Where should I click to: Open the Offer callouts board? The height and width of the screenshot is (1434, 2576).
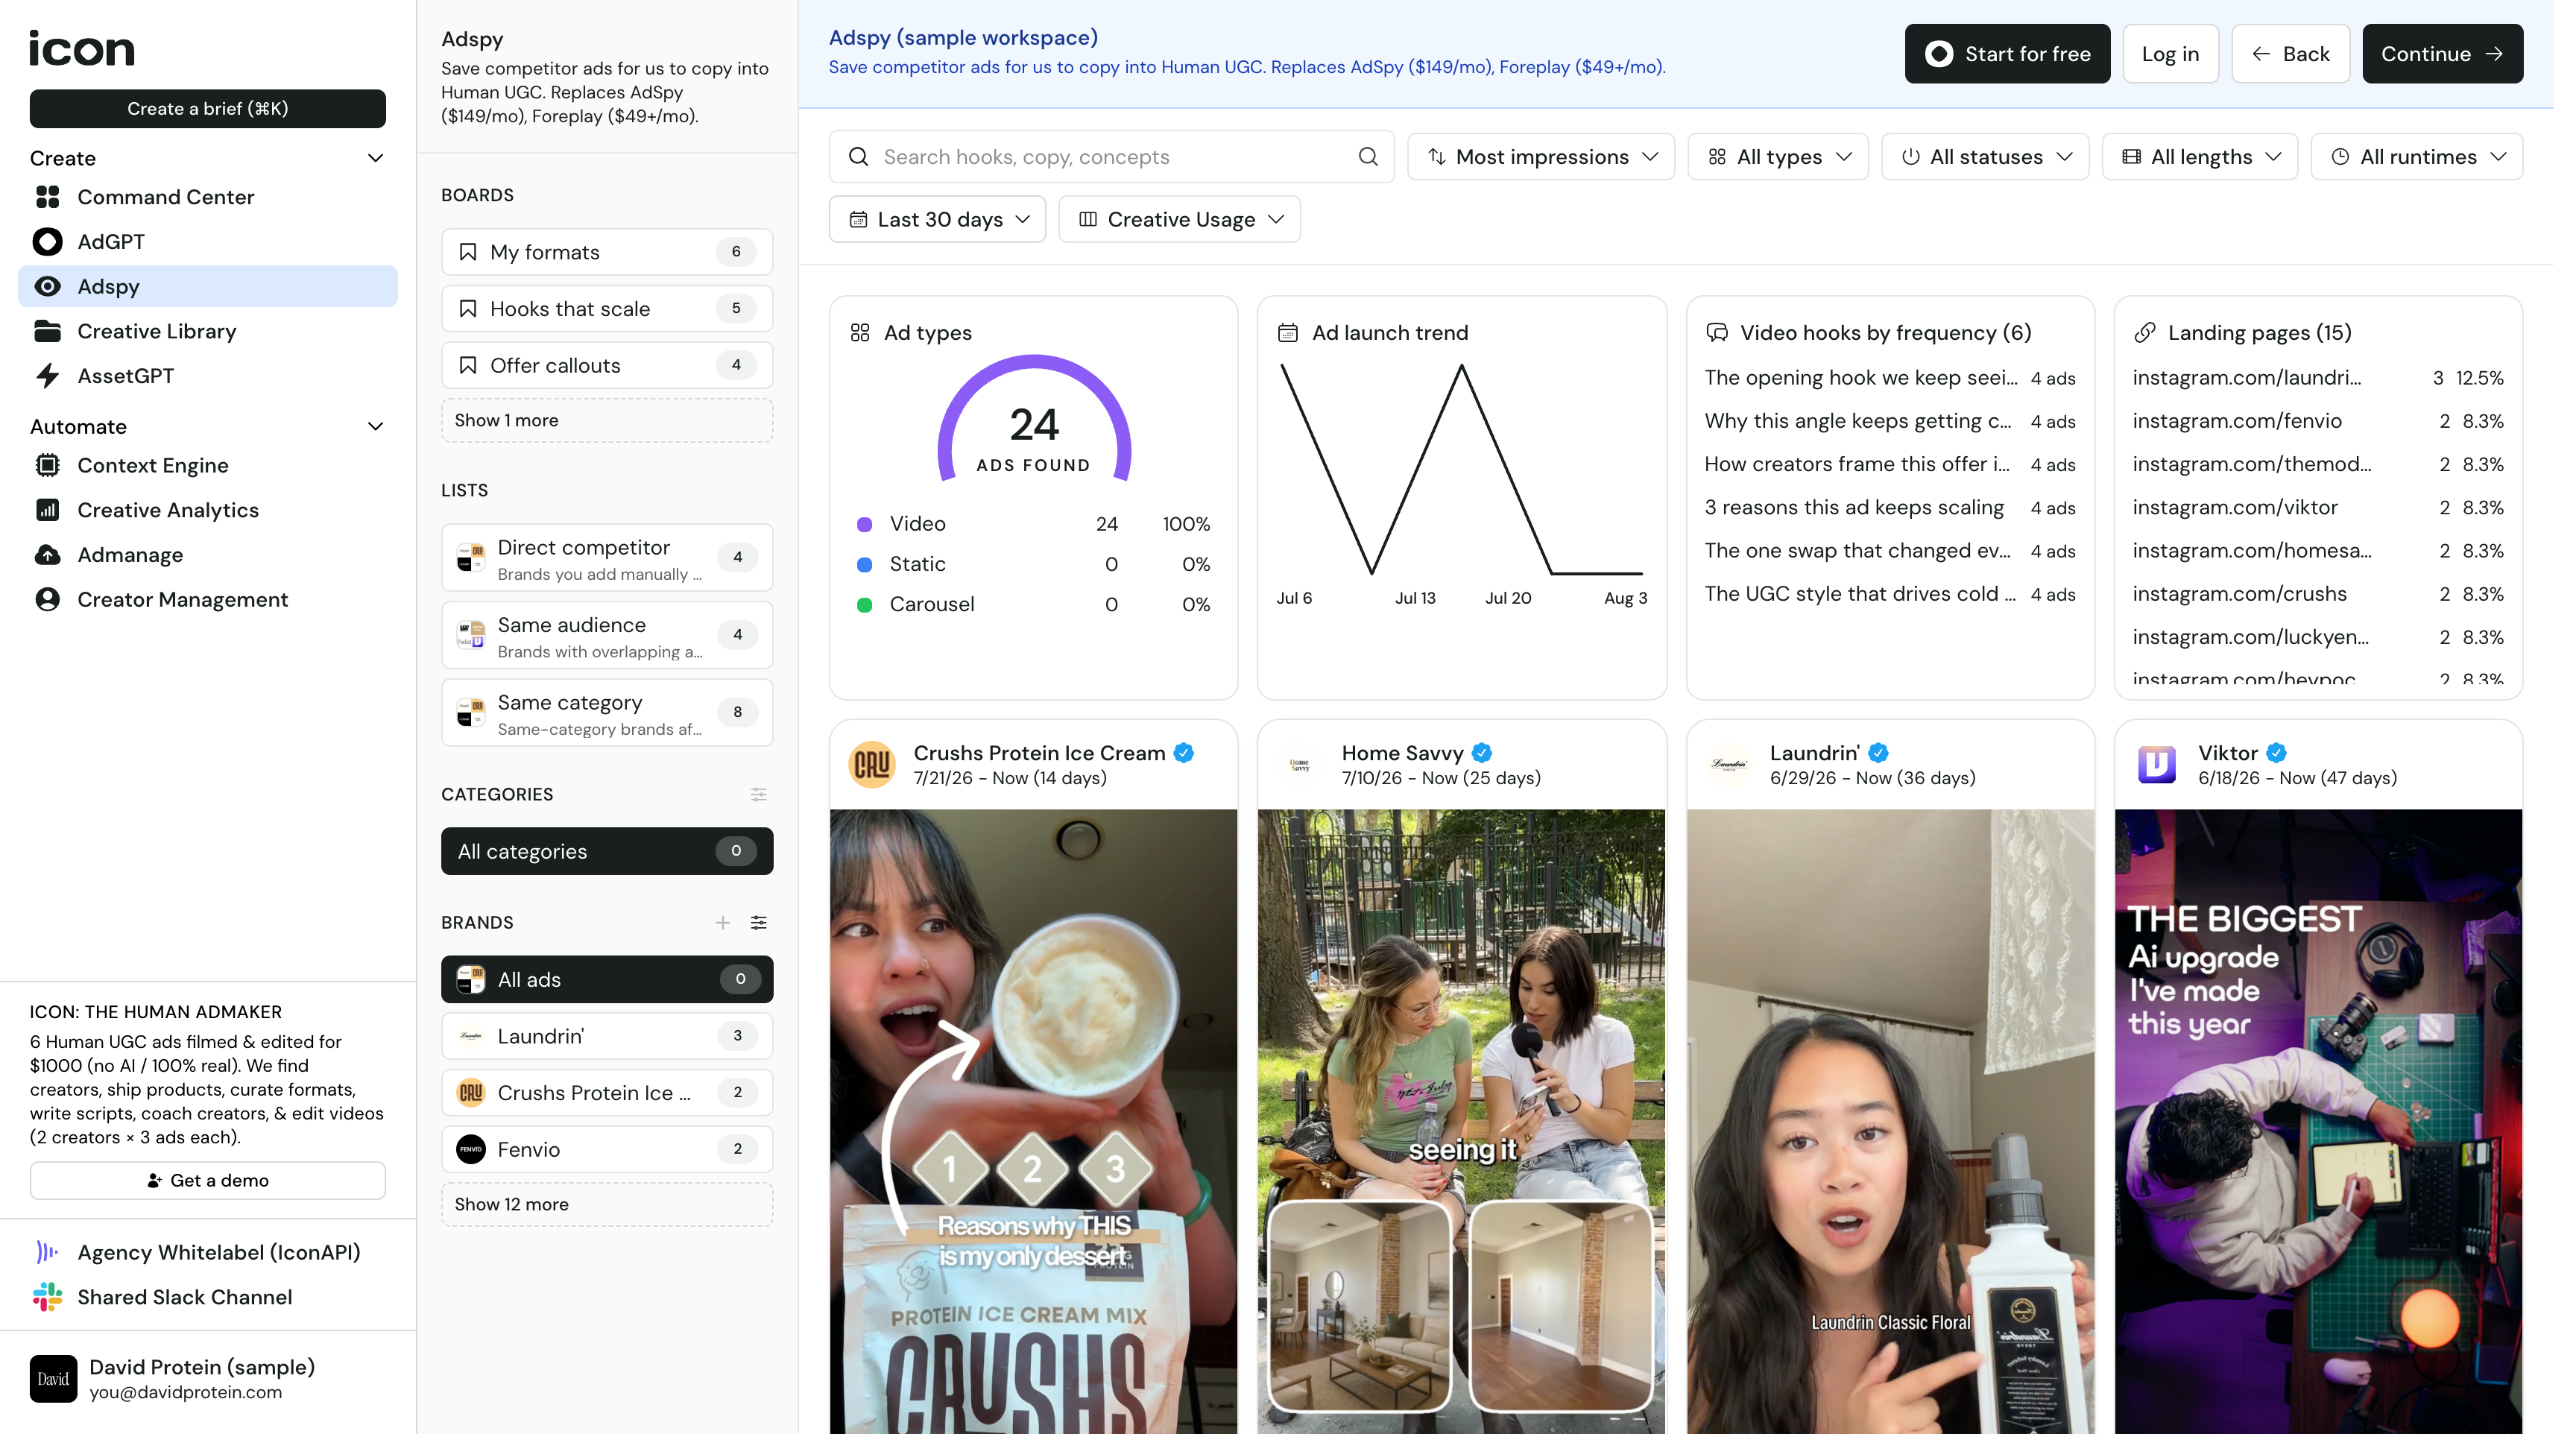[x=607, y=365]
